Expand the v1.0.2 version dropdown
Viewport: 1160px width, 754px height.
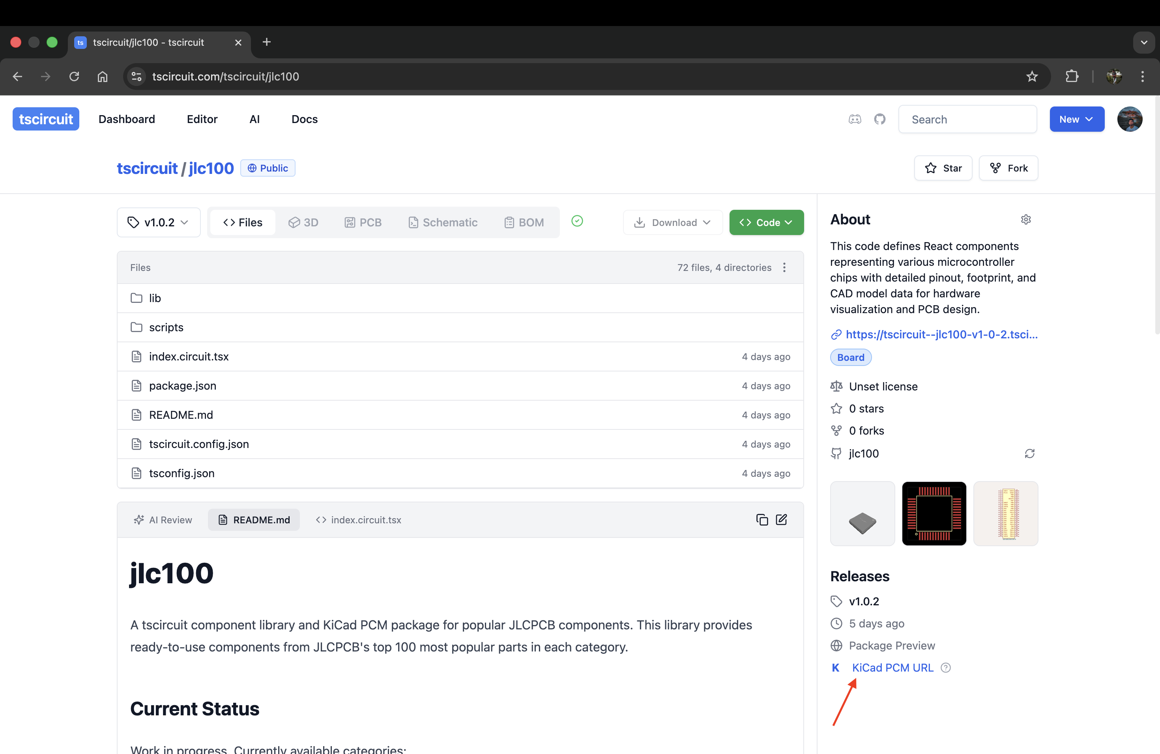coord(158,222)
